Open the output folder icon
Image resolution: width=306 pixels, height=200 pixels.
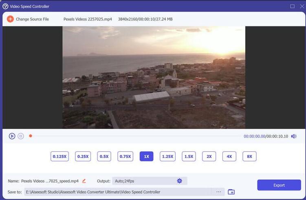(231, 192)
